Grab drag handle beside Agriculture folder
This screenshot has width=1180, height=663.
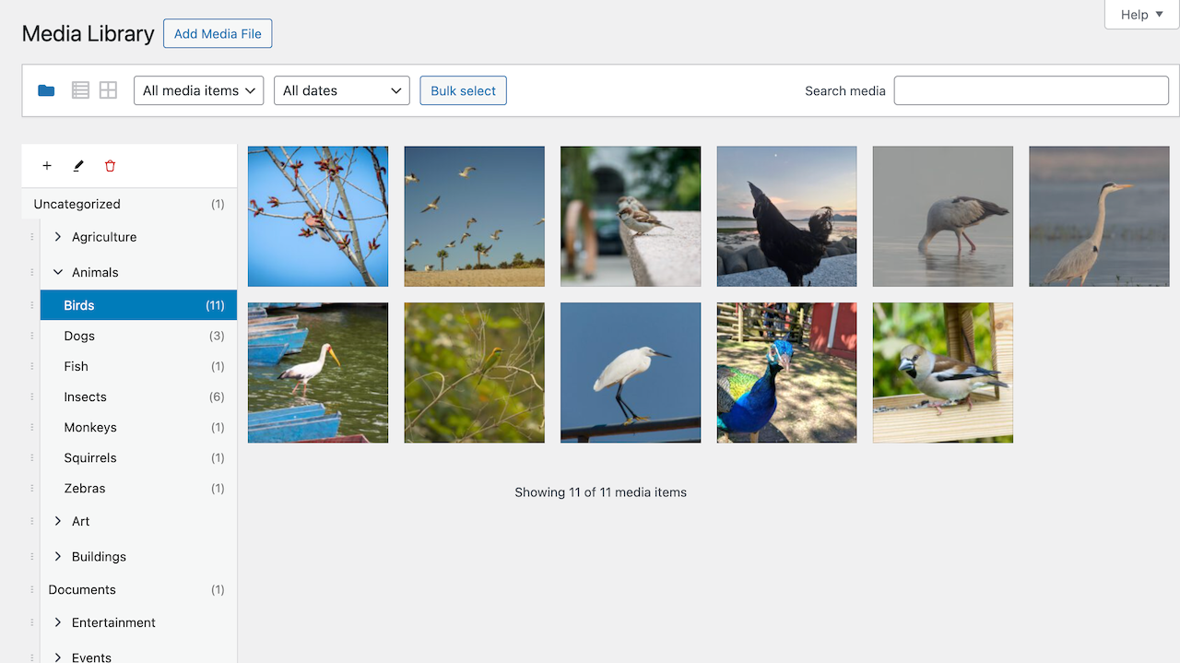31,237
